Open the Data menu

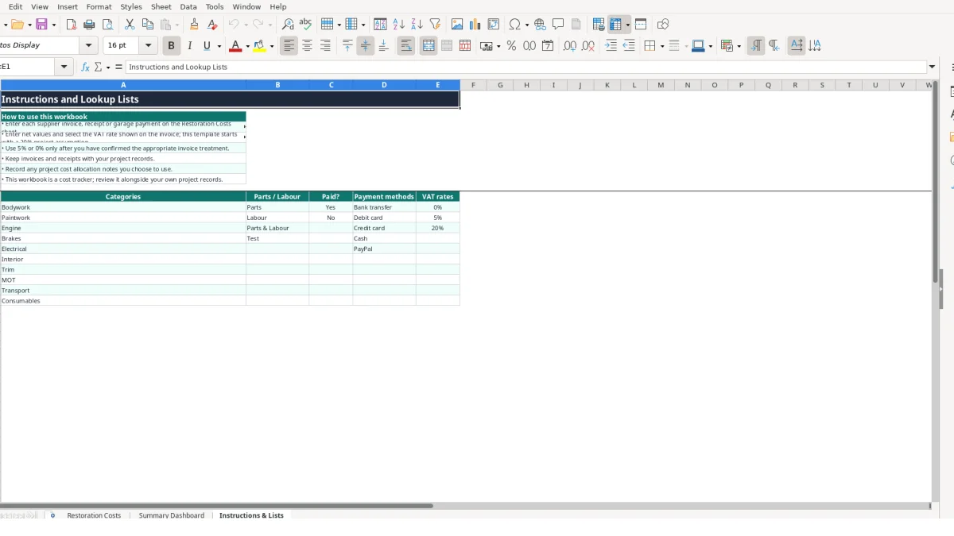click(188, 6)
